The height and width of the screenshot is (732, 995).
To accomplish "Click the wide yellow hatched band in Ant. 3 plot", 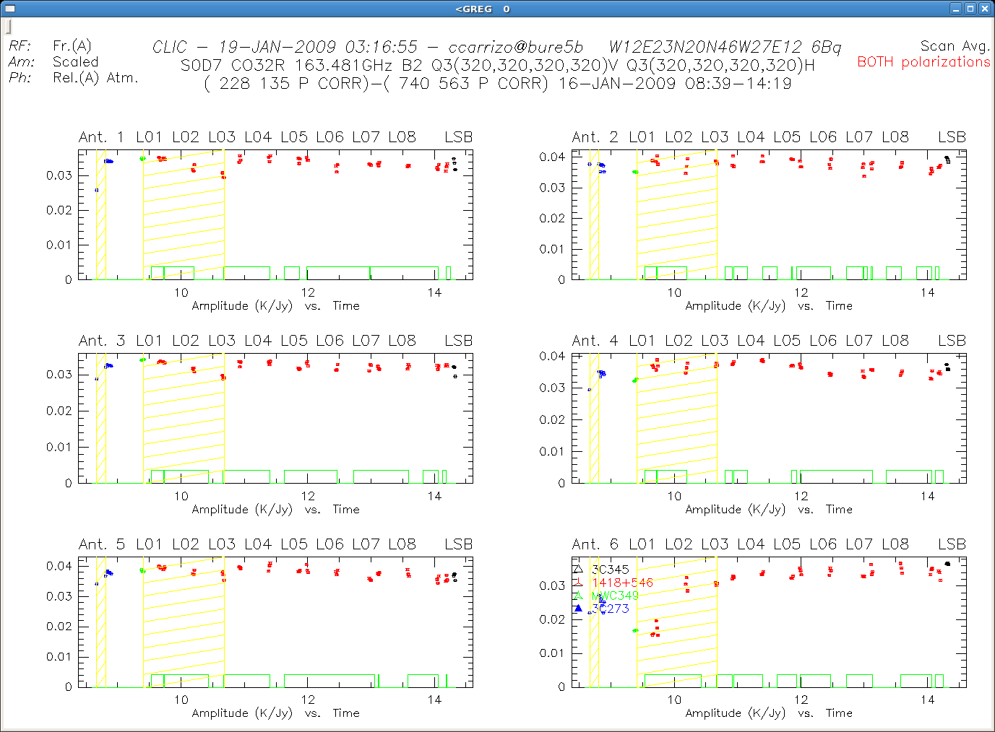I will click(184, 419).
